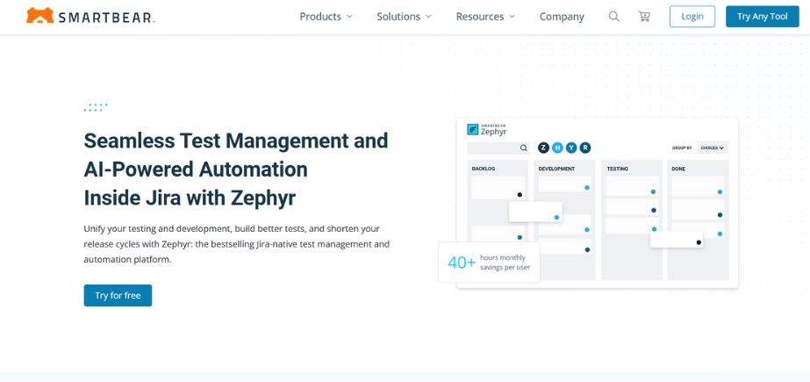Expand the Products menu

[326, 17]
